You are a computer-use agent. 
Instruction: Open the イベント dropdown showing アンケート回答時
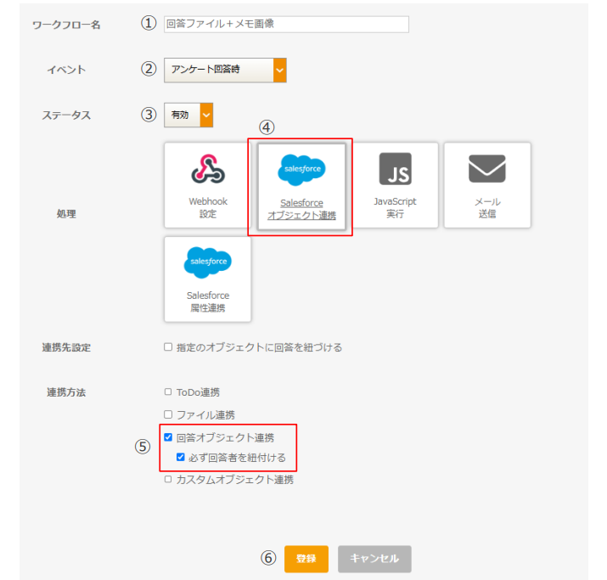pos(225,70)
